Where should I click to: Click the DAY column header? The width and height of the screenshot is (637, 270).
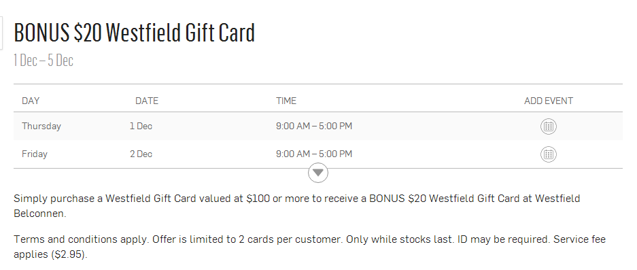31,101
